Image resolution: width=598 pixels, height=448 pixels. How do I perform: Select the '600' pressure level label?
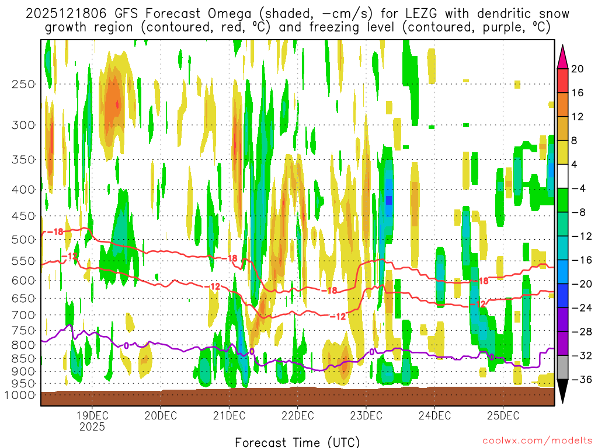coord(23,281)
